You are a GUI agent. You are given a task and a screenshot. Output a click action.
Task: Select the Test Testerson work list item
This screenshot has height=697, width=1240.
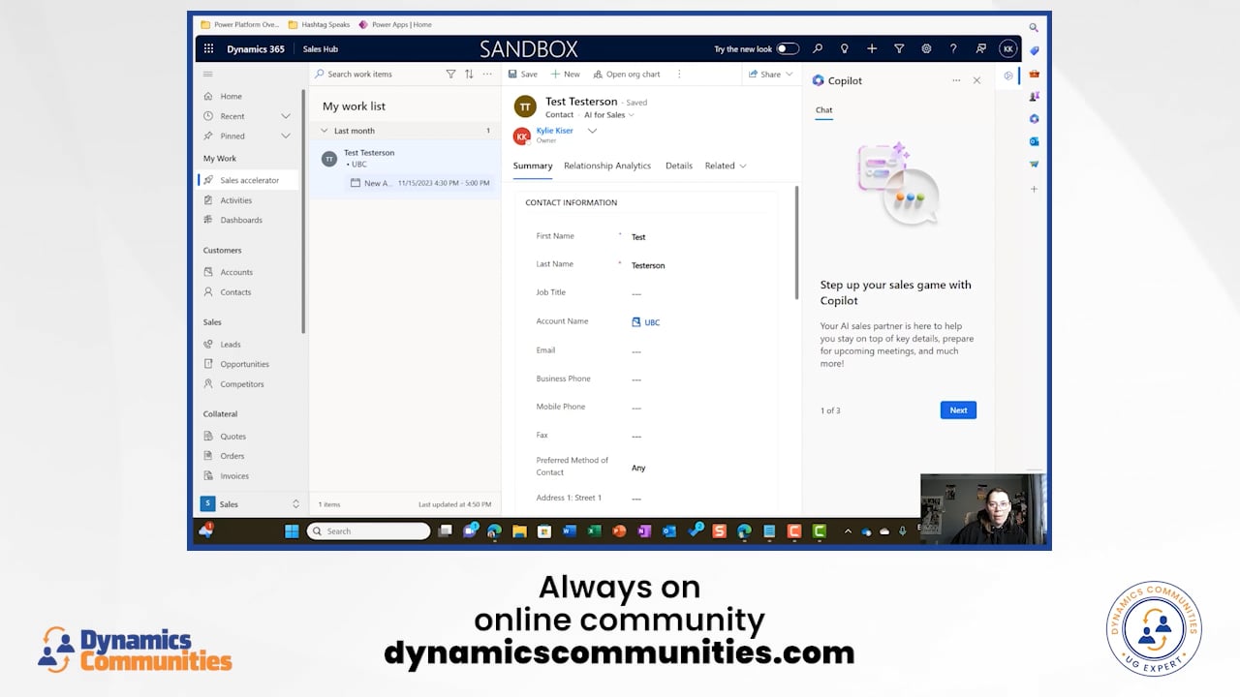pyautogui.click(x=405, y=167)
